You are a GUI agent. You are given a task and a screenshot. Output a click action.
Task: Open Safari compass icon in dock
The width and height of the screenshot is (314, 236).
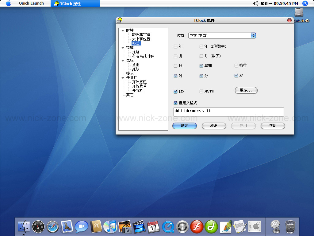pos(52,227)
